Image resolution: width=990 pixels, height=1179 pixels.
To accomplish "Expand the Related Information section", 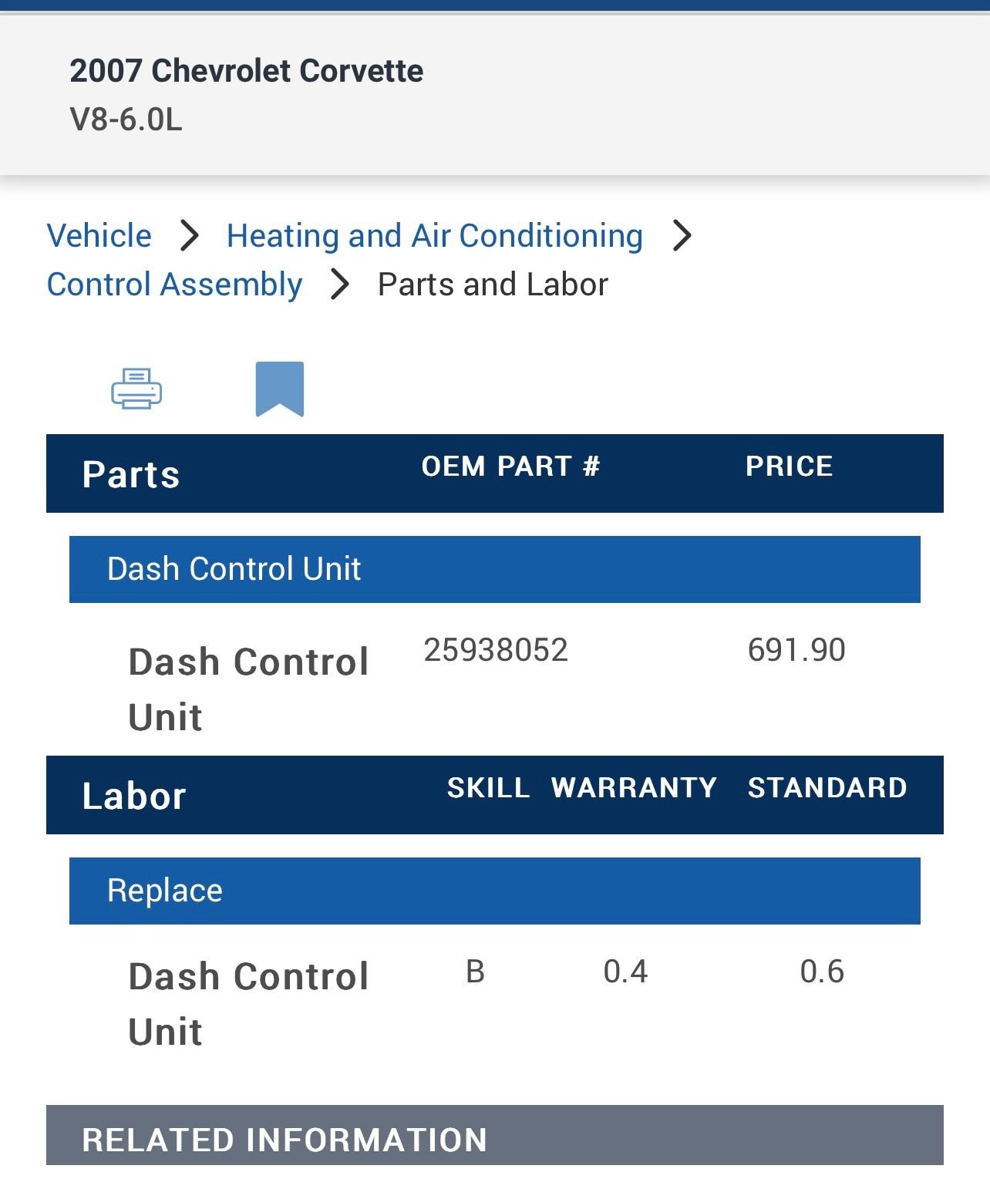I will pos(494,1138).
